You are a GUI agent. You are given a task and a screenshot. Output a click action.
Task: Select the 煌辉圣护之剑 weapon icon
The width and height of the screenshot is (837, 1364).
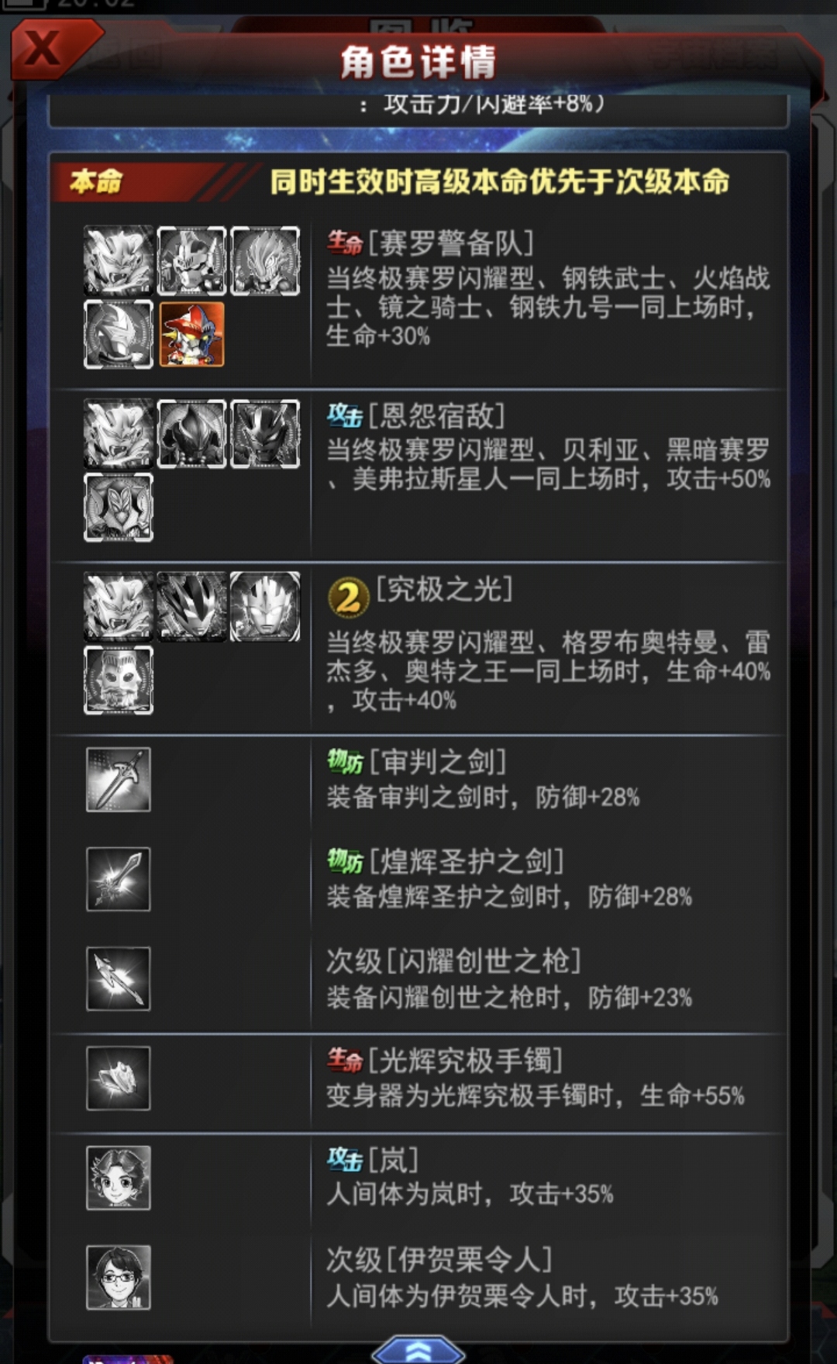tap(119, 879)
